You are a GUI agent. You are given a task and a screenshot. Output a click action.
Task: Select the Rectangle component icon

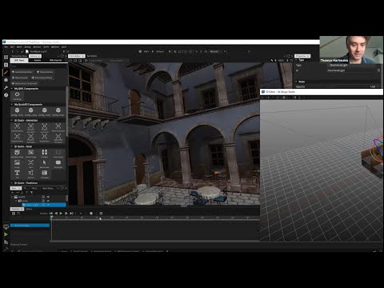coord(58,163)
